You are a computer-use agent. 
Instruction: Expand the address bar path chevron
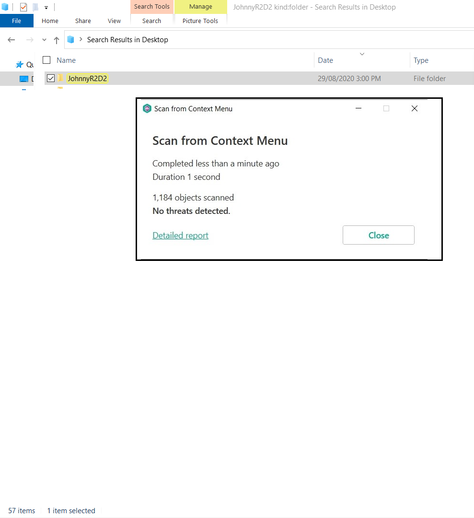[x=81, y=39]
